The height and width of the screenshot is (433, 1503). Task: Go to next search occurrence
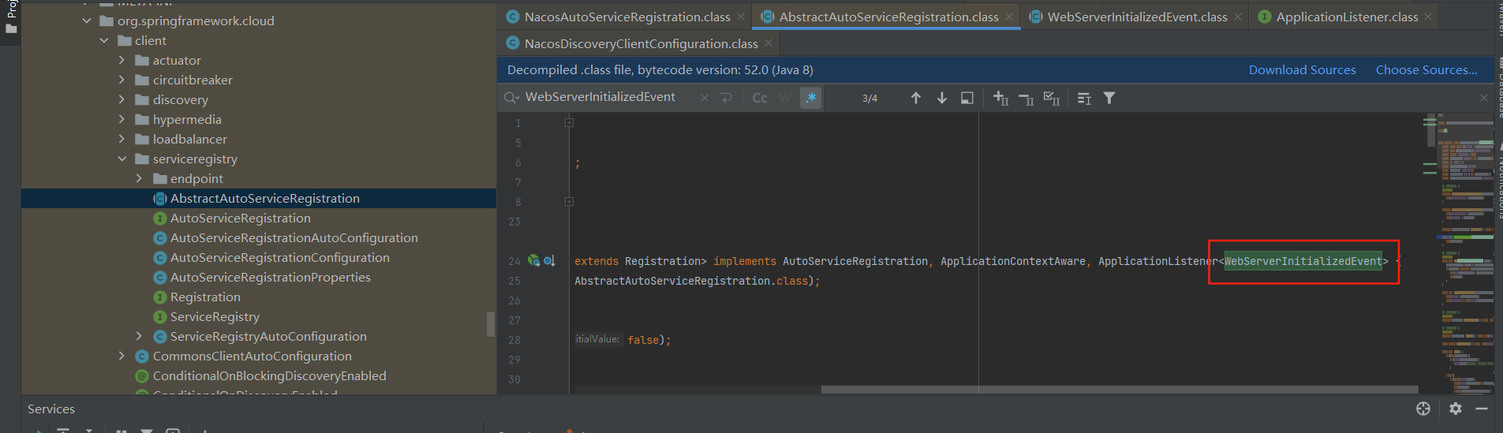click(941, 98)
